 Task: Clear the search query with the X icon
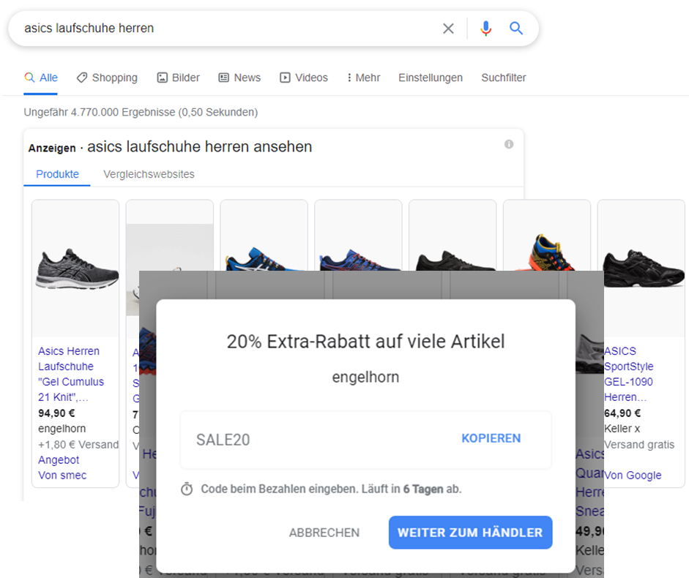coord(448,29)
